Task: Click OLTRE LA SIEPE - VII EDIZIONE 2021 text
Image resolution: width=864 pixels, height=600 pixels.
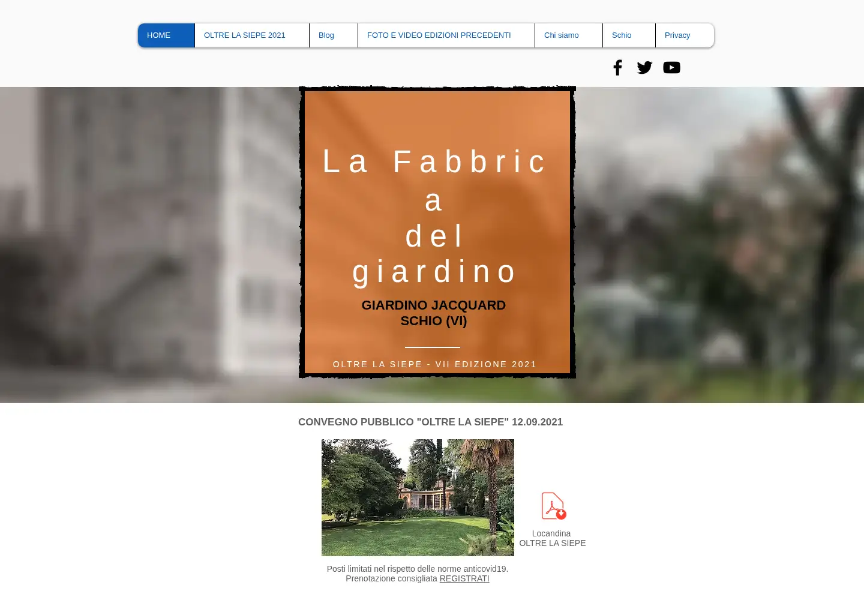Action: click(x=434, y=364)
